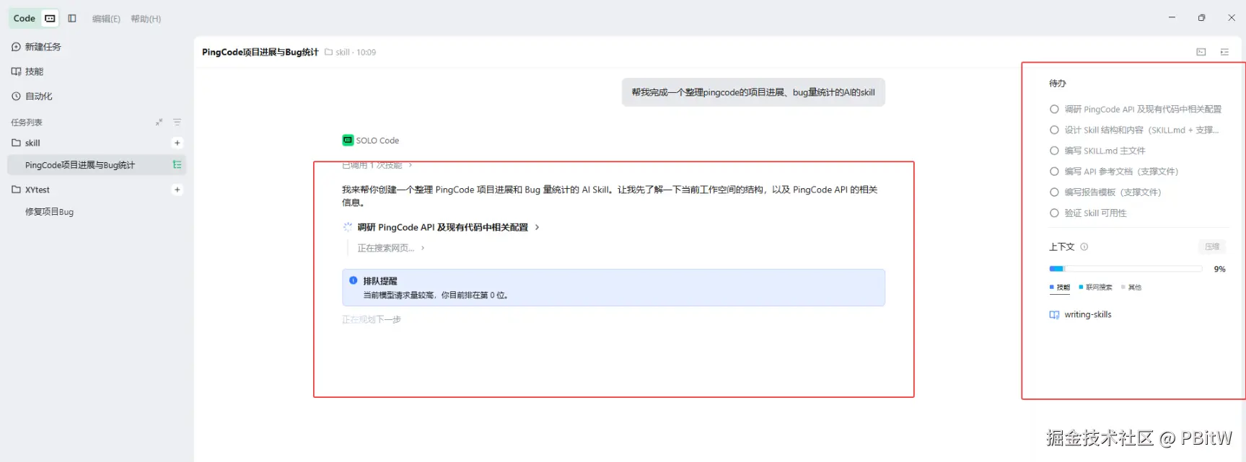
Task: Add a task to the skill folder
Action: (x=177, y=143)
